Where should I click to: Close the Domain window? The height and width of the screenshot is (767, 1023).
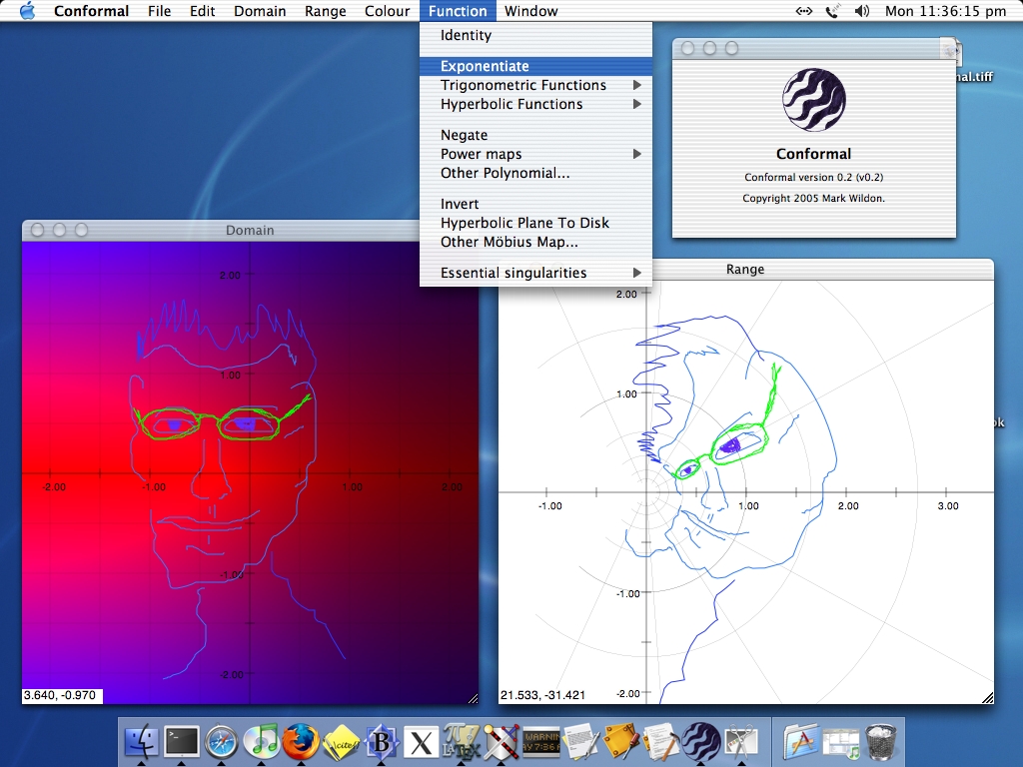[x=38, y=230]
